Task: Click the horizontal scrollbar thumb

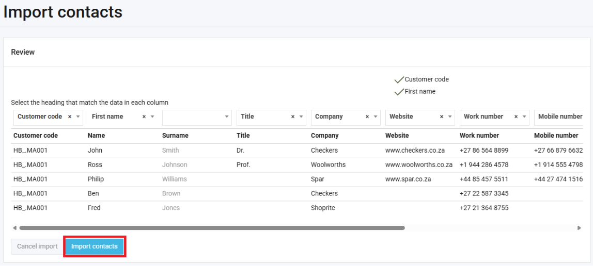Action: [x=212, y=227]
